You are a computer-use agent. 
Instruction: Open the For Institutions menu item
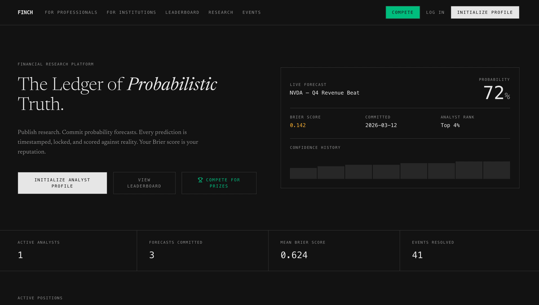[131, 12]
